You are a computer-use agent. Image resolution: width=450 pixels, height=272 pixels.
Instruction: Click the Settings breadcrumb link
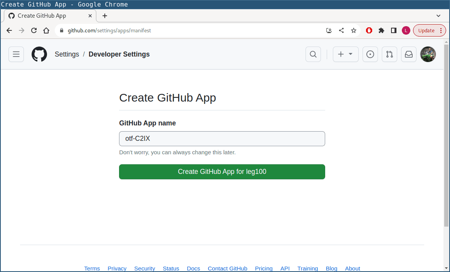(67, 54)
